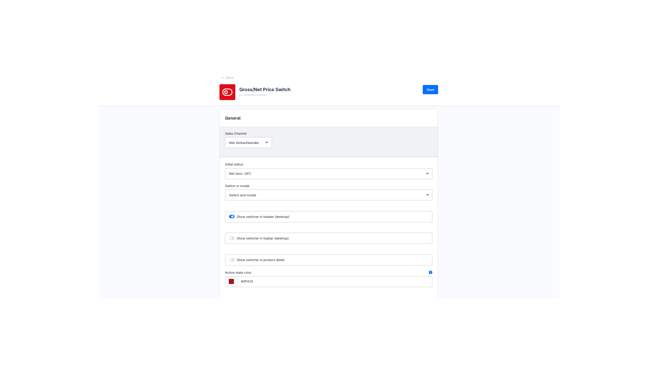The width and height of the screenshot is (658, 370).
Task: Click the by netzreform GmbH vendor text
Action: [x=253, y=95]
